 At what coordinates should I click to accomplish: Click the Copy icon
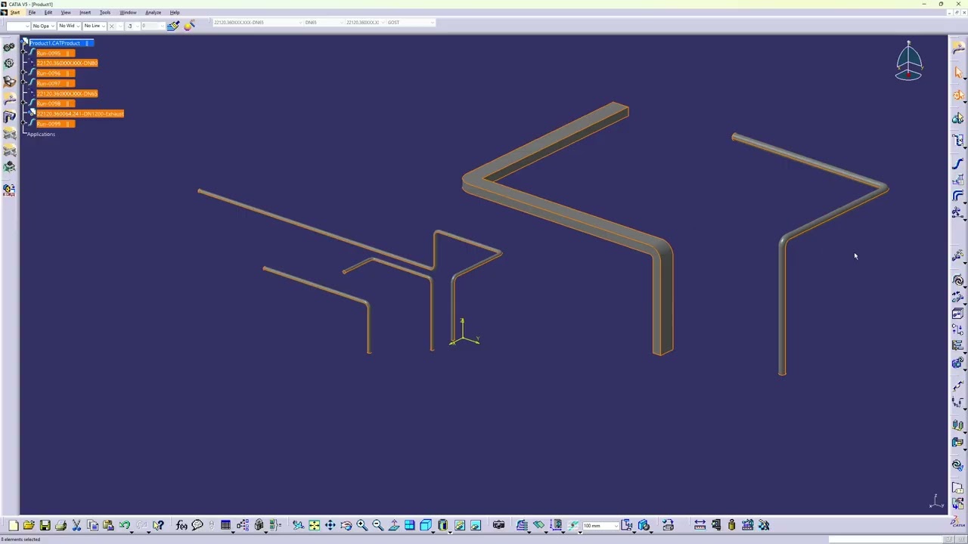tap(92, 525)
